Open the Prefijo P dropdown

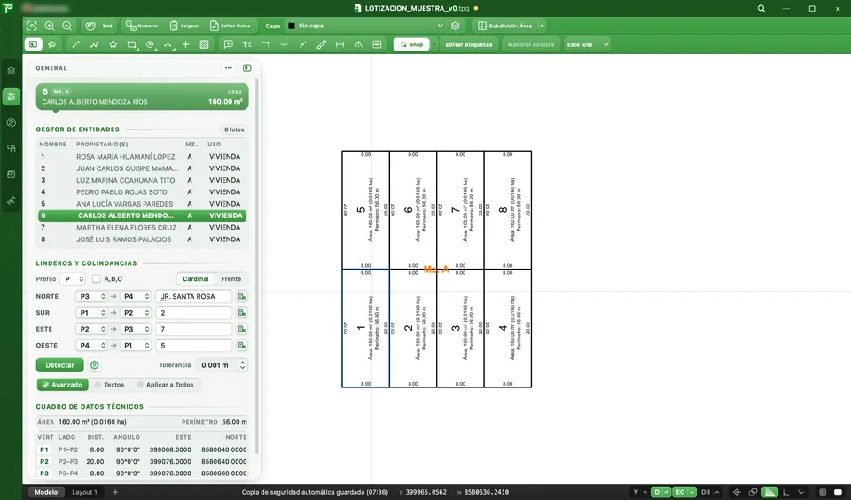point(72,278)
